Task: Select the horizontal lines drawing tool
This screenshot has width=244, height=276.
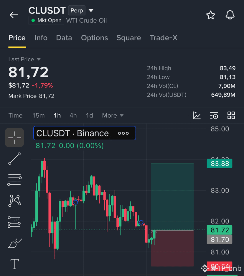Action: coord(14,180)
